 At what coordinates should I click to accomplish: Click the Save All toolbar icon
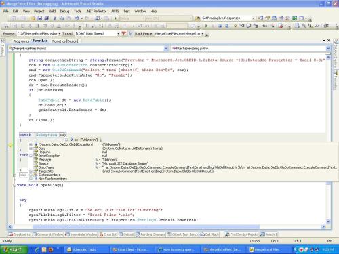47,18
